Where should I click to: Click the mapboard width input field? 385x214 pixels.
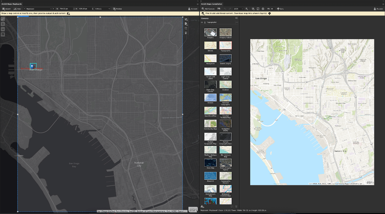pos(65,9)
